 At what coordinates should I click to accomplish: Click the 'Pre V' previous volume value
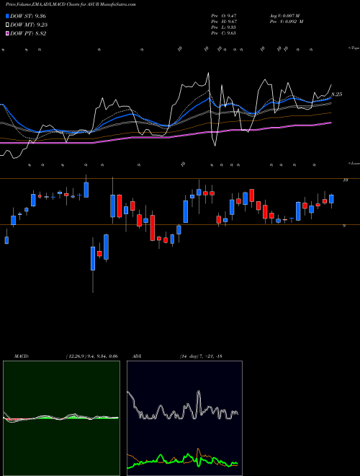click(287, 22)
